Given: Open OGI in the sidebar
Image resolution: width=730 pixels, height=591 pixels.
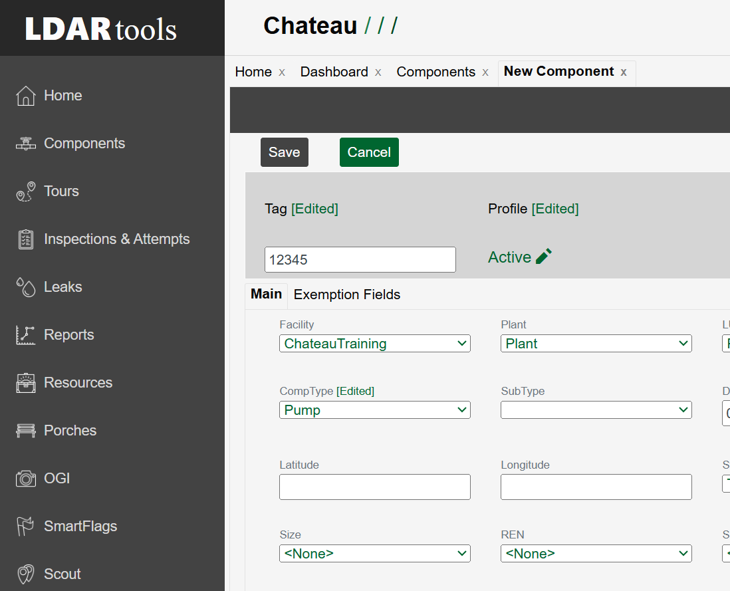Looking at the screenshot, I should (57, 479).
